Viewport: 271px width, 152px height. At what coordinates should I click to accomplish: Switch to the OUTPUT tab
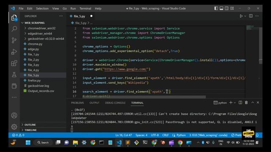coord(94,103)
